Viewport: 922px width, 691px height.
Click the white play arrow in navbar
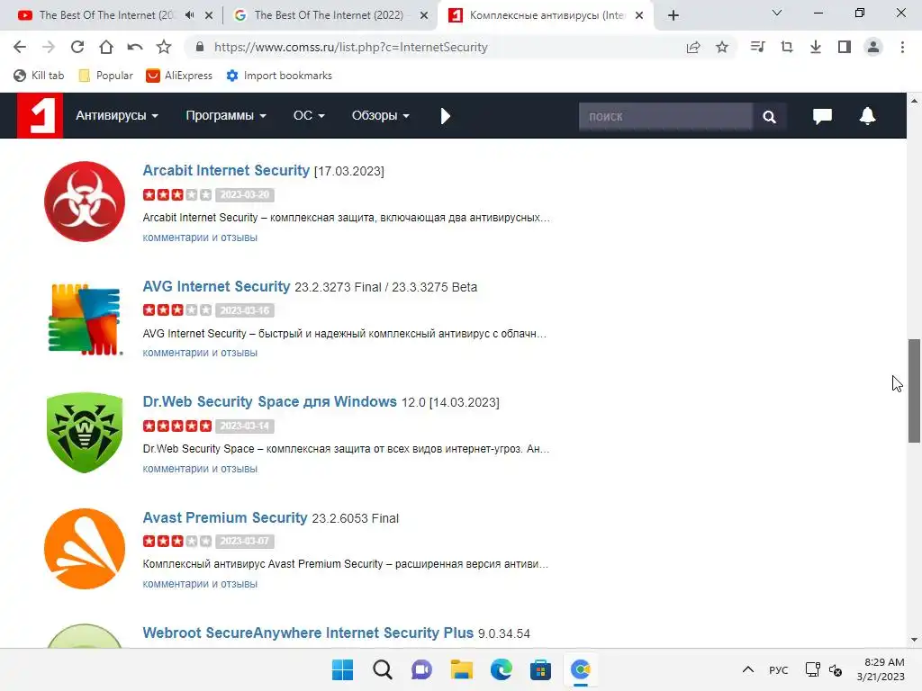point(445,116)
